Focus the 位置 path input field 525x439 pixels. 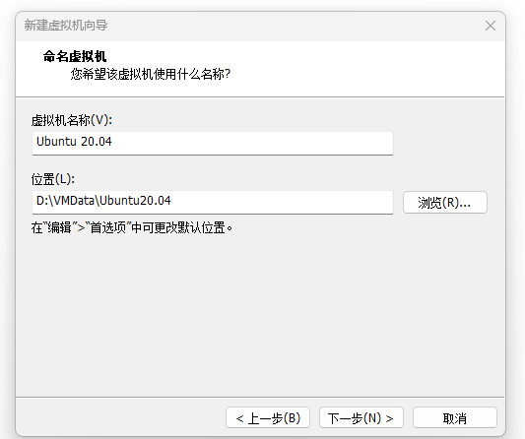213,202
